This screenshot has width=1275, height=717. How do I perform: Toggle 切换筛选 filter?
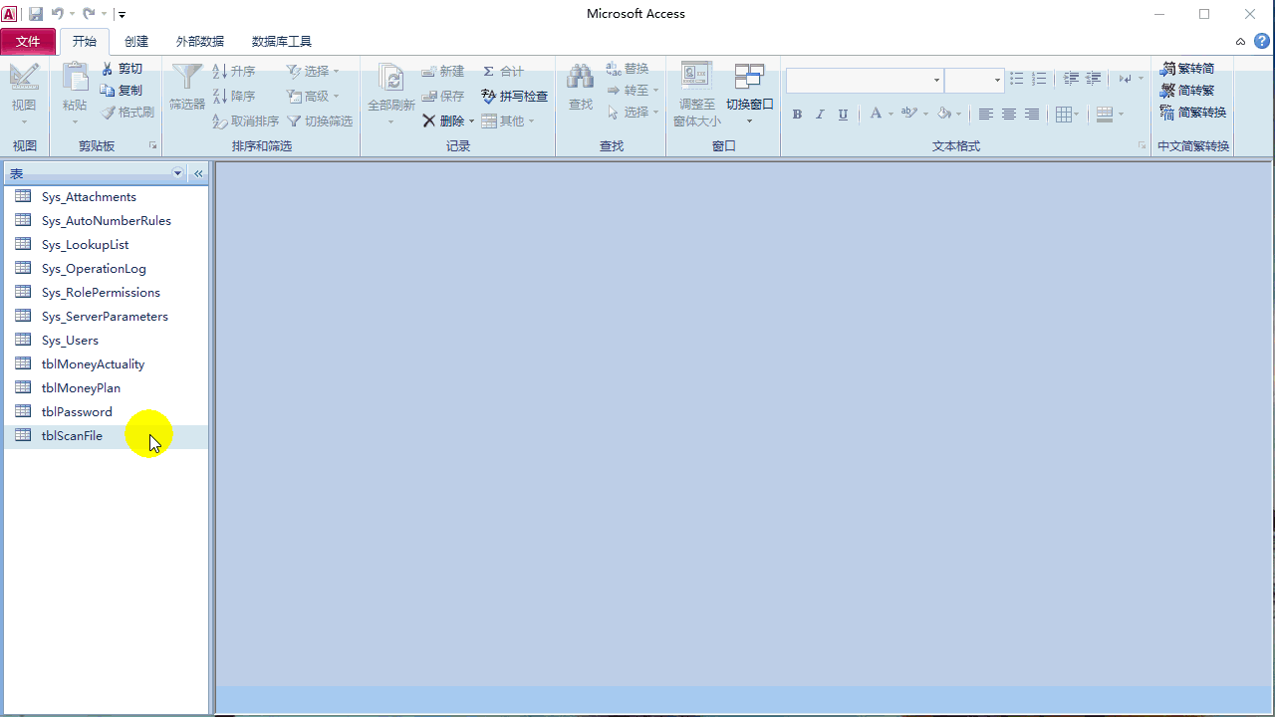click(320, 121)
